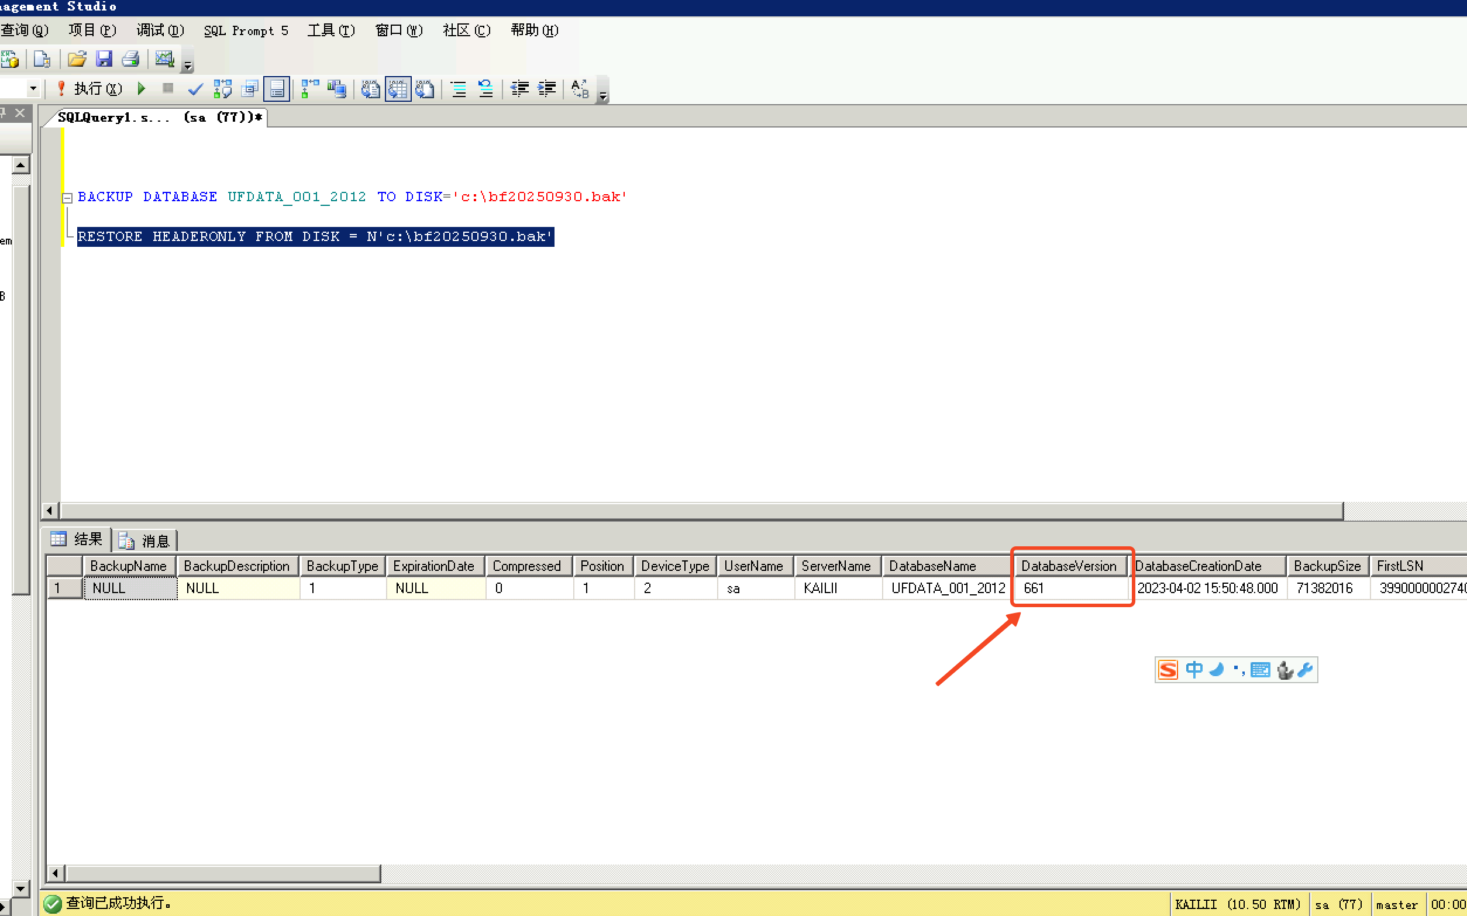Toggle Results to File mode
The height and width of the screenshot is (916, 1467).
(425, 89)
